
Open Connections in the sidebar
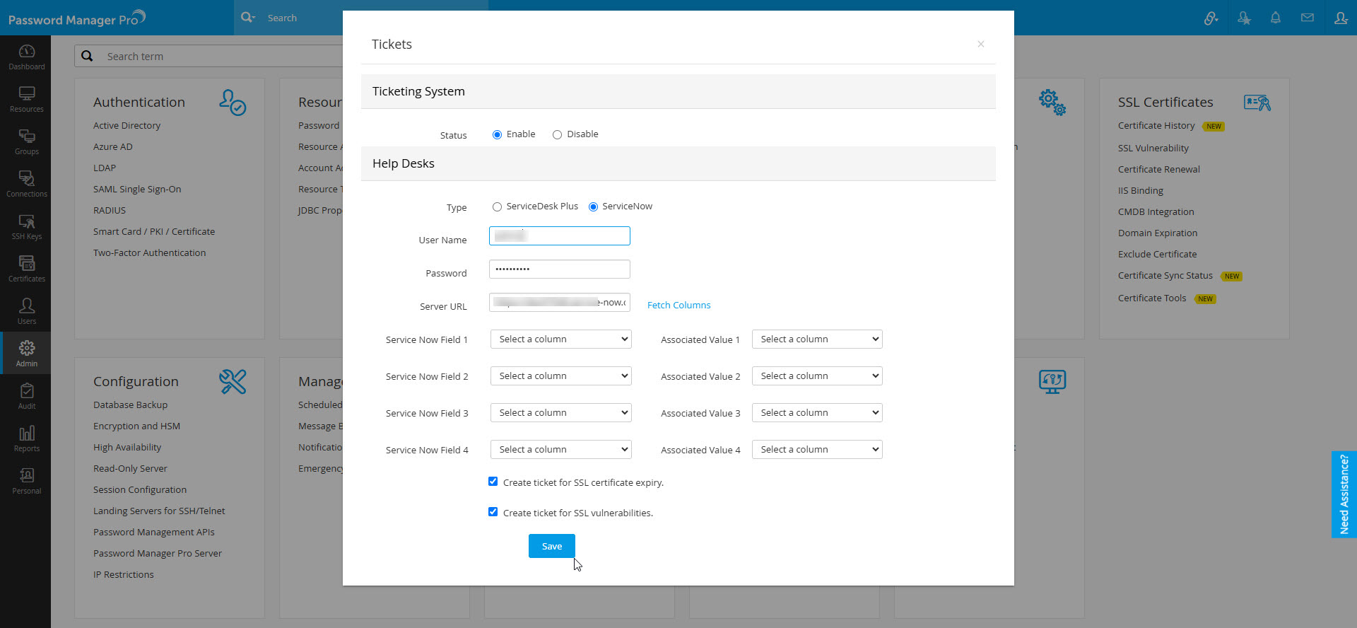27,184
